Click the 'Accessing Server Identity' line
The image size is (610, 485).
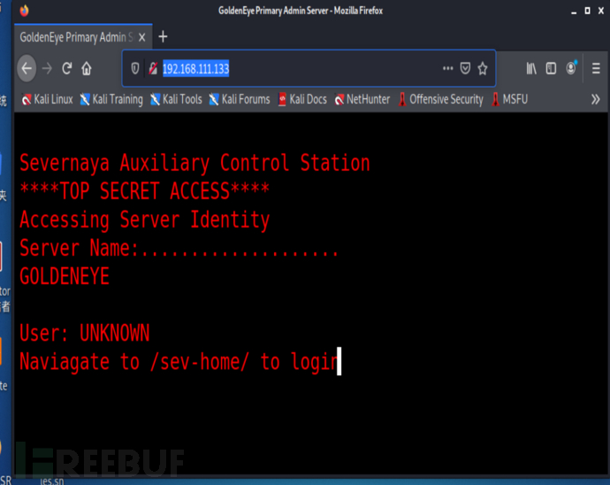tap(144, 219)
